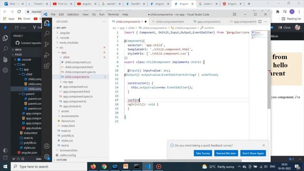Open the File menu
The image size is (304, 171).
tap(53, 14)
